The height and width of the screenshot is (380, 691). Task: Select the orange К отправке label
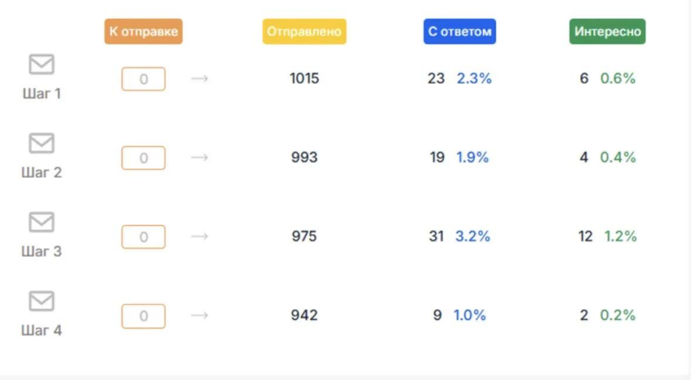point(143,31)
